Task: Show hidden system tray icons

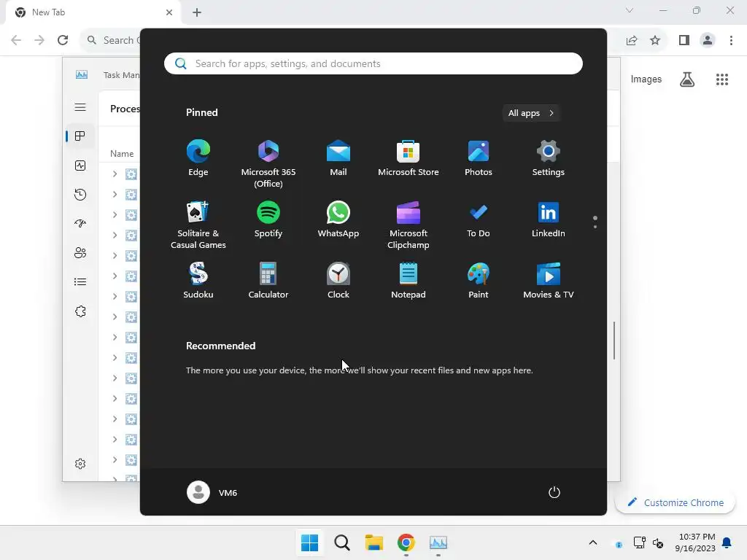Action: click(x=592, y=542)
